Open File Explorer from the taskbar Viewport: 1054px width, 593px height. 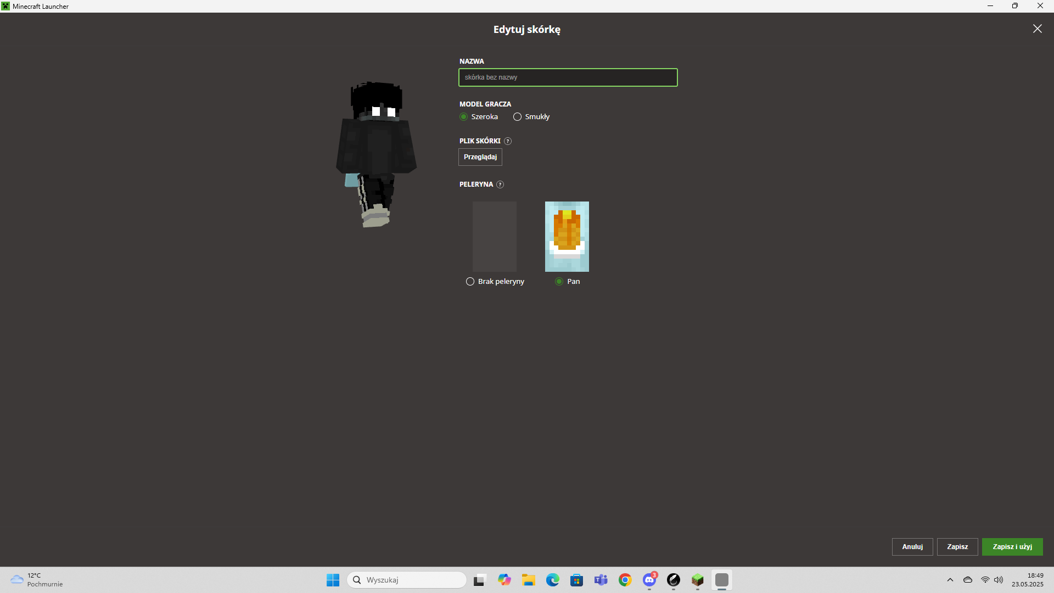[529, 580]
